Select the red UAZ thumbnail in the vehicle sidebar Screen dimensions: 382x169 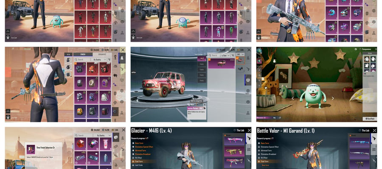pos(240,60)
